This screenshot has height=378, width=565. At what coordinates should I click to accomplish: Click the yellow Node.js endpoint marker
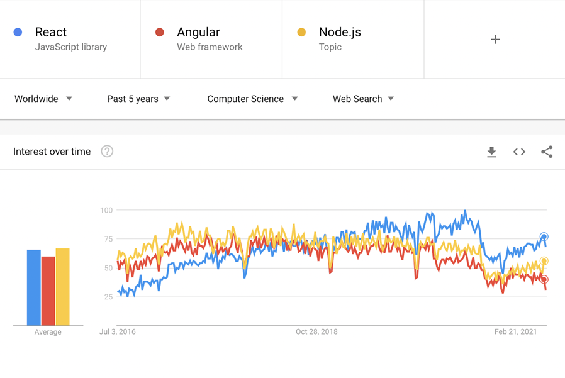(544, 261)
